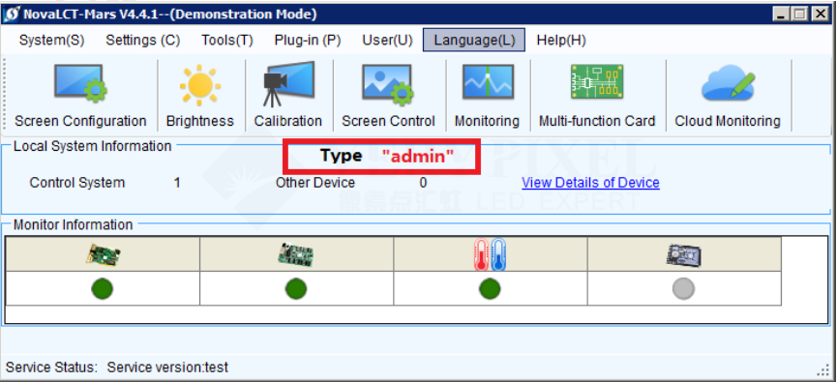This screenshot has height=382, width=837.
Task: Click the Control System label
Action: click(x=77, y=183)
